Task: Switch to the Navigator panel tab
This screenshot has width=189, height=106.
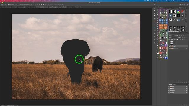Action: point(177,8)
